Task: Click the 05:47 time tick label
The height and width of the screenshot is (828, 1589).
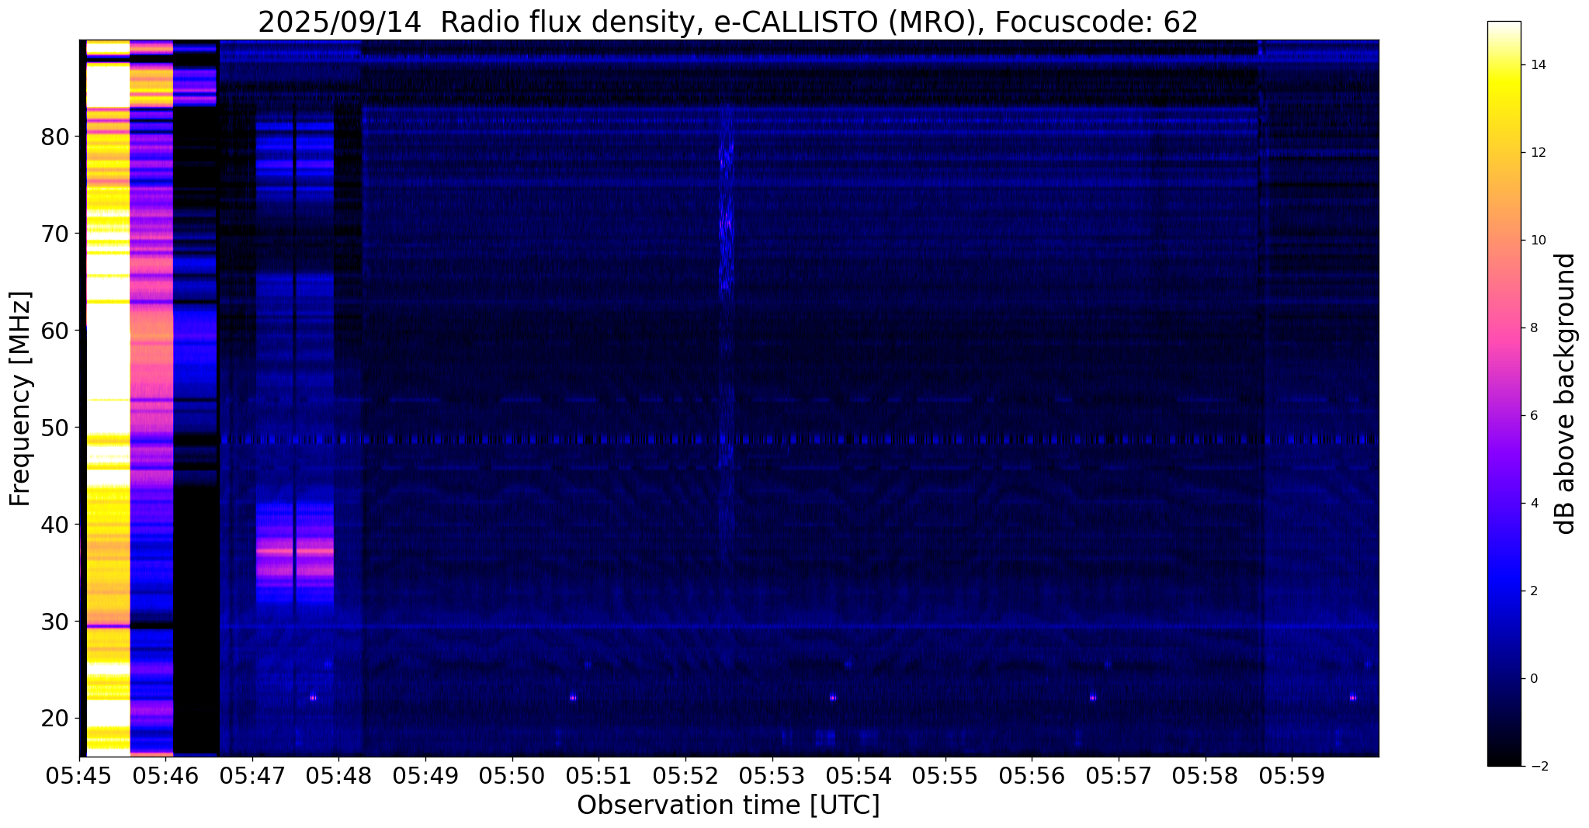Action: (x=252, y=777)
